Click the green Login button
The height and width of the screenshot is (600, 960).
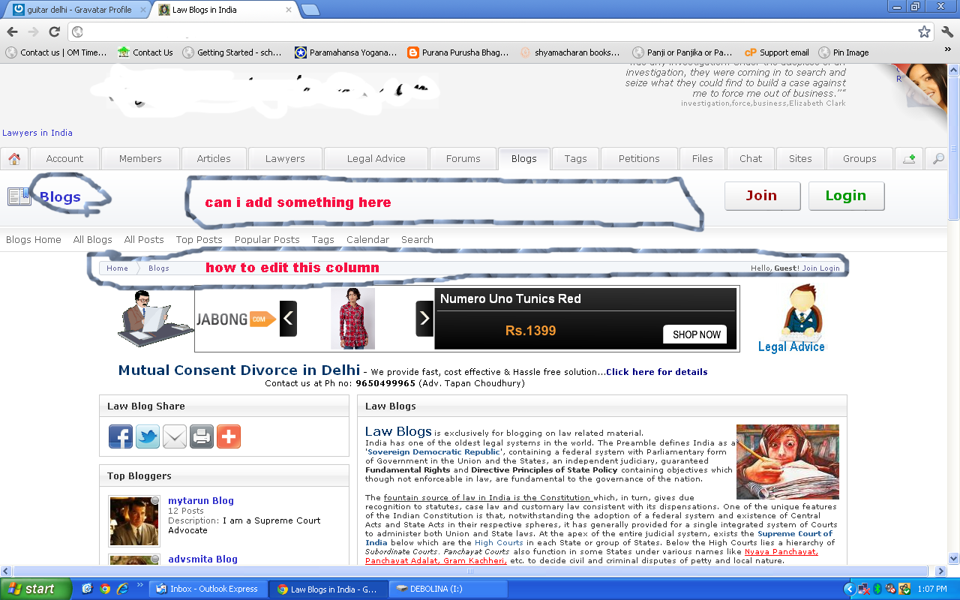pyautogui.click(x=846, y=196)
